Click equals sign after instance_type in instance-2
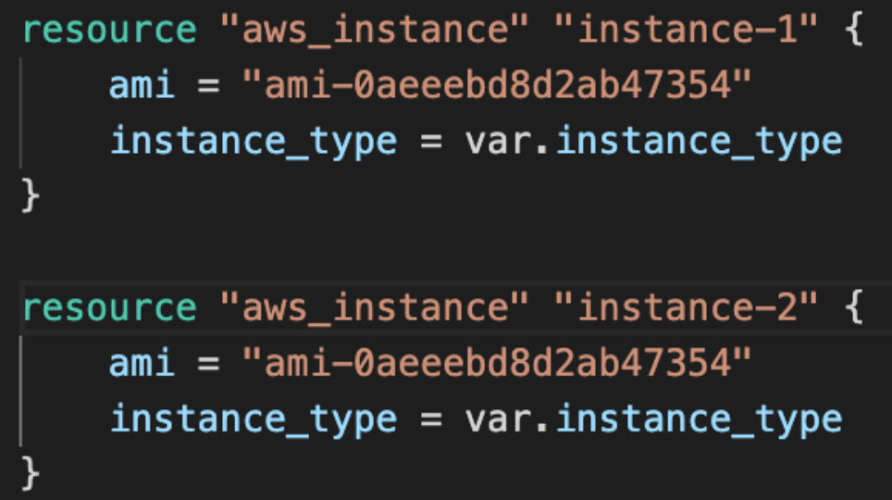 click(429, 419)
